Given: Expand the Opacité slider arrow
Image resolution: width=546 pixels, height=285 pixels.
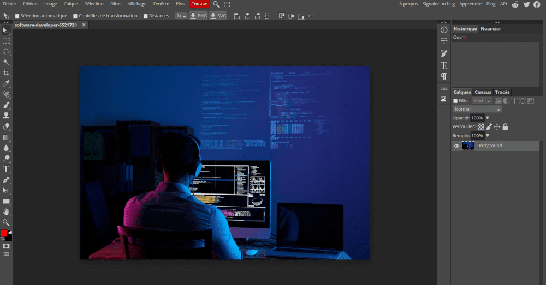Looking at the screenshot, I should [488, 118].
